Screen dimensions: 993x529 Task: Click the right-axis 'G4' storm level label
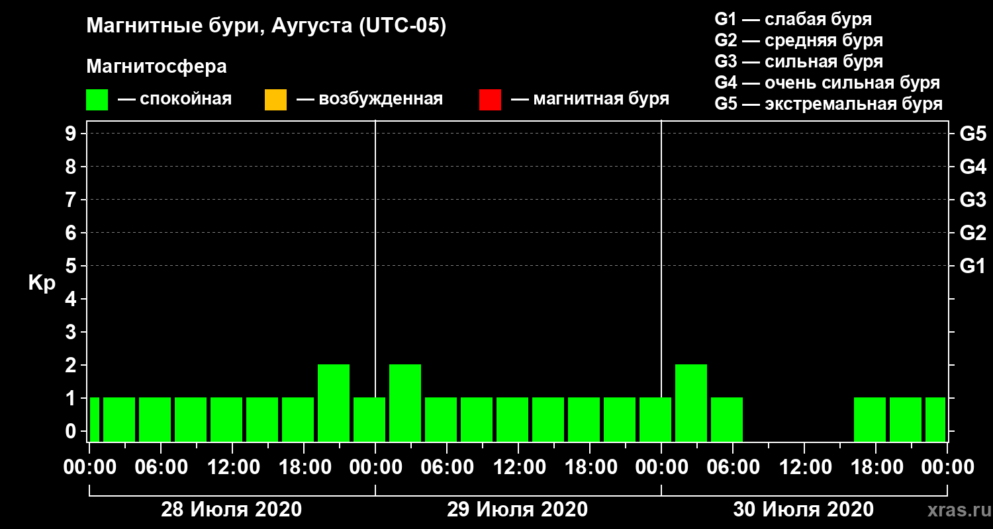[x=973, y=167]
